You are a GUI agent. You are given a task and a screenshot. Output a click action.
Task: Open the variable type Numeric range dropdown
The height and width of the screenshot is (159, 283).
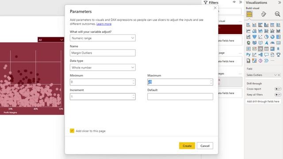coord(103,38)
